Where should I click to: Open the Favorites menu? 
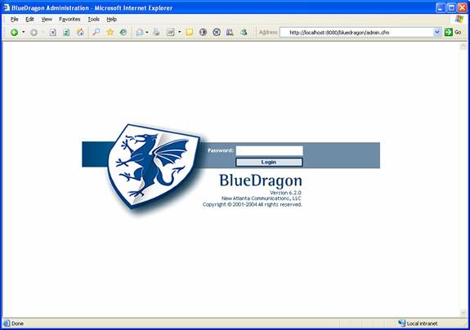point(69,19)
